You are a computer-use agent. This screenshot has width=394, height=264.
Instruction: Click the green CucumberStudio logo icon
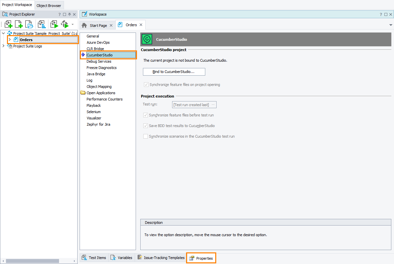[x=147, y=39]
